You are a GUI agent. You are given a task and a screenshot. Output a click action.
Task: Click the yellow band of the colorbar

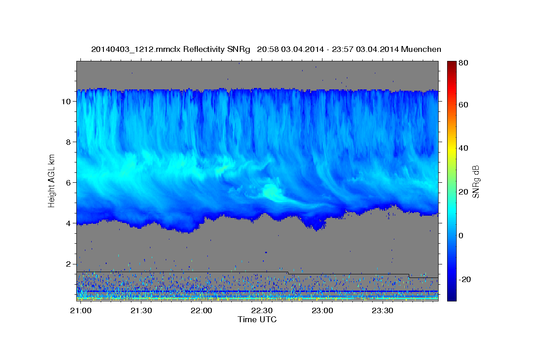(x=451, y=148)
